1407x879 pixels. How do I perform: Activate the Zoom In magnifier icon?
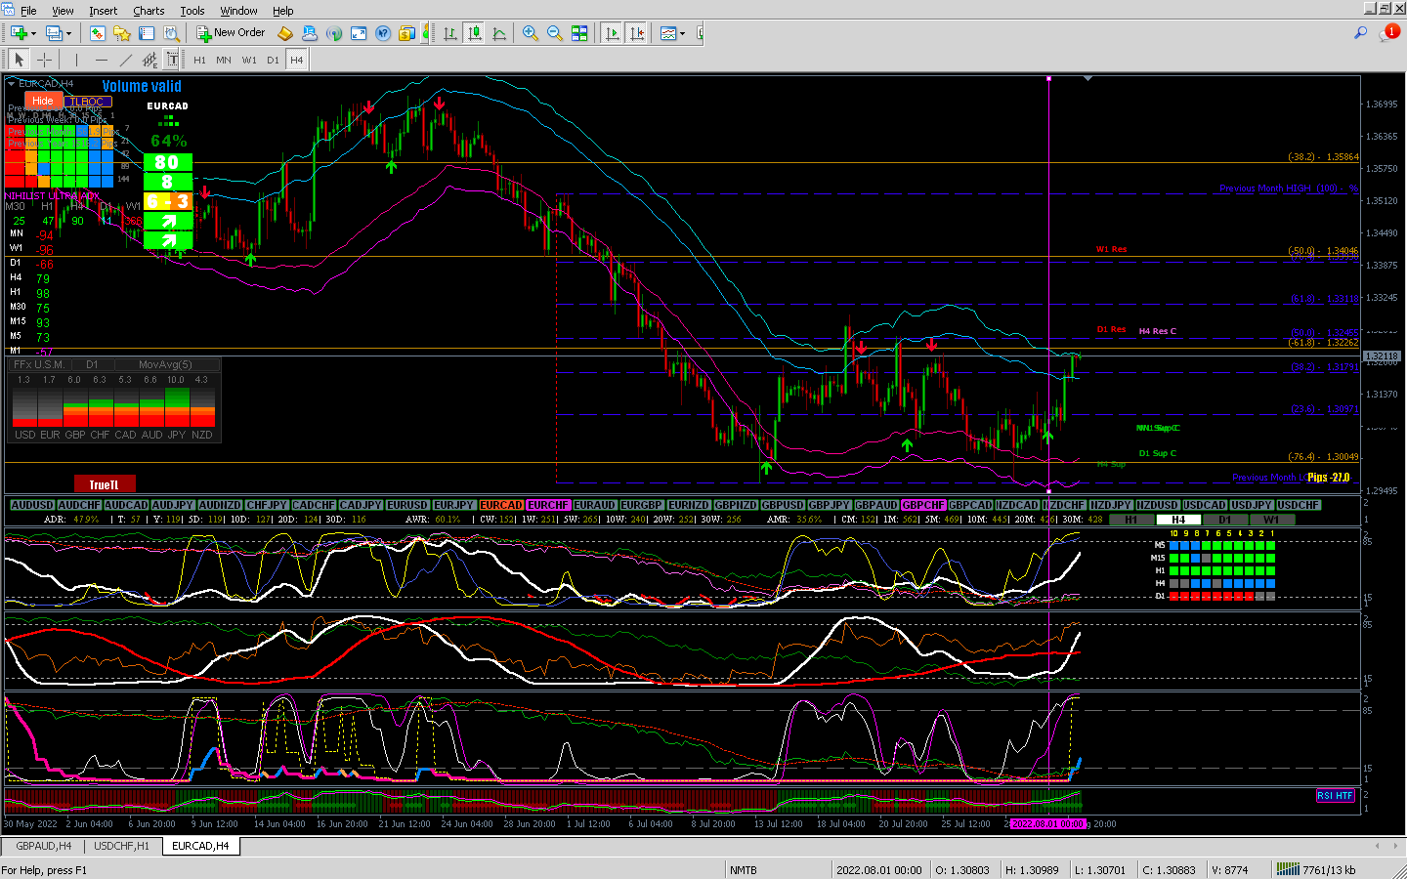[530, 33]
